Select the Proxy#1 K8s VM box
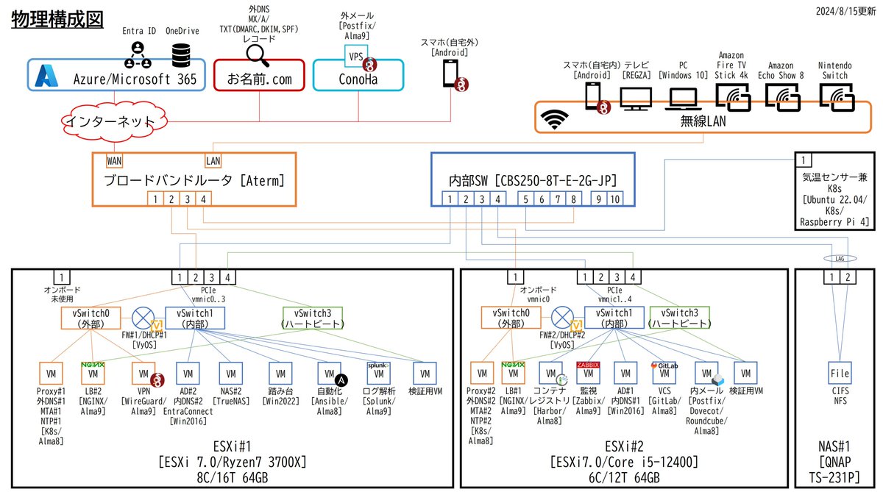The height and width of the screenshot is (492, 883). click(x=52, y=374)
